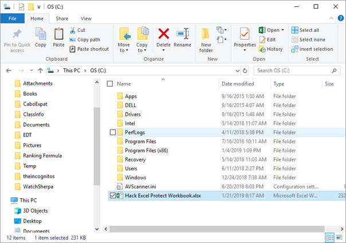Image resolution: width=346 pixels, height=243 pixels.
Task: Click Paste shortcut in the ribbon
Action: tap(89, 49)
